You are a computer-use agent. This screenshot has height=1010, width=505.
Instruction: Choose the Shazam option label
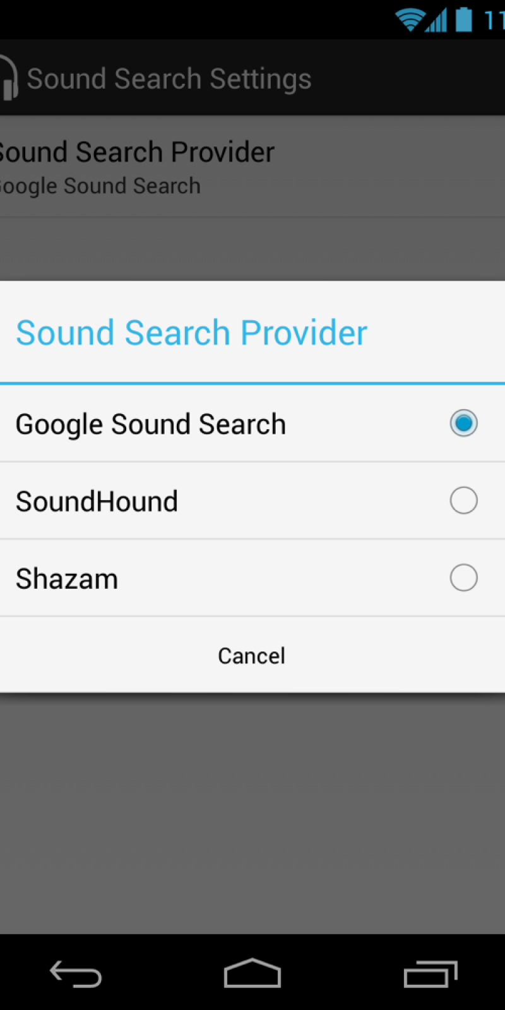click(67, 579)
